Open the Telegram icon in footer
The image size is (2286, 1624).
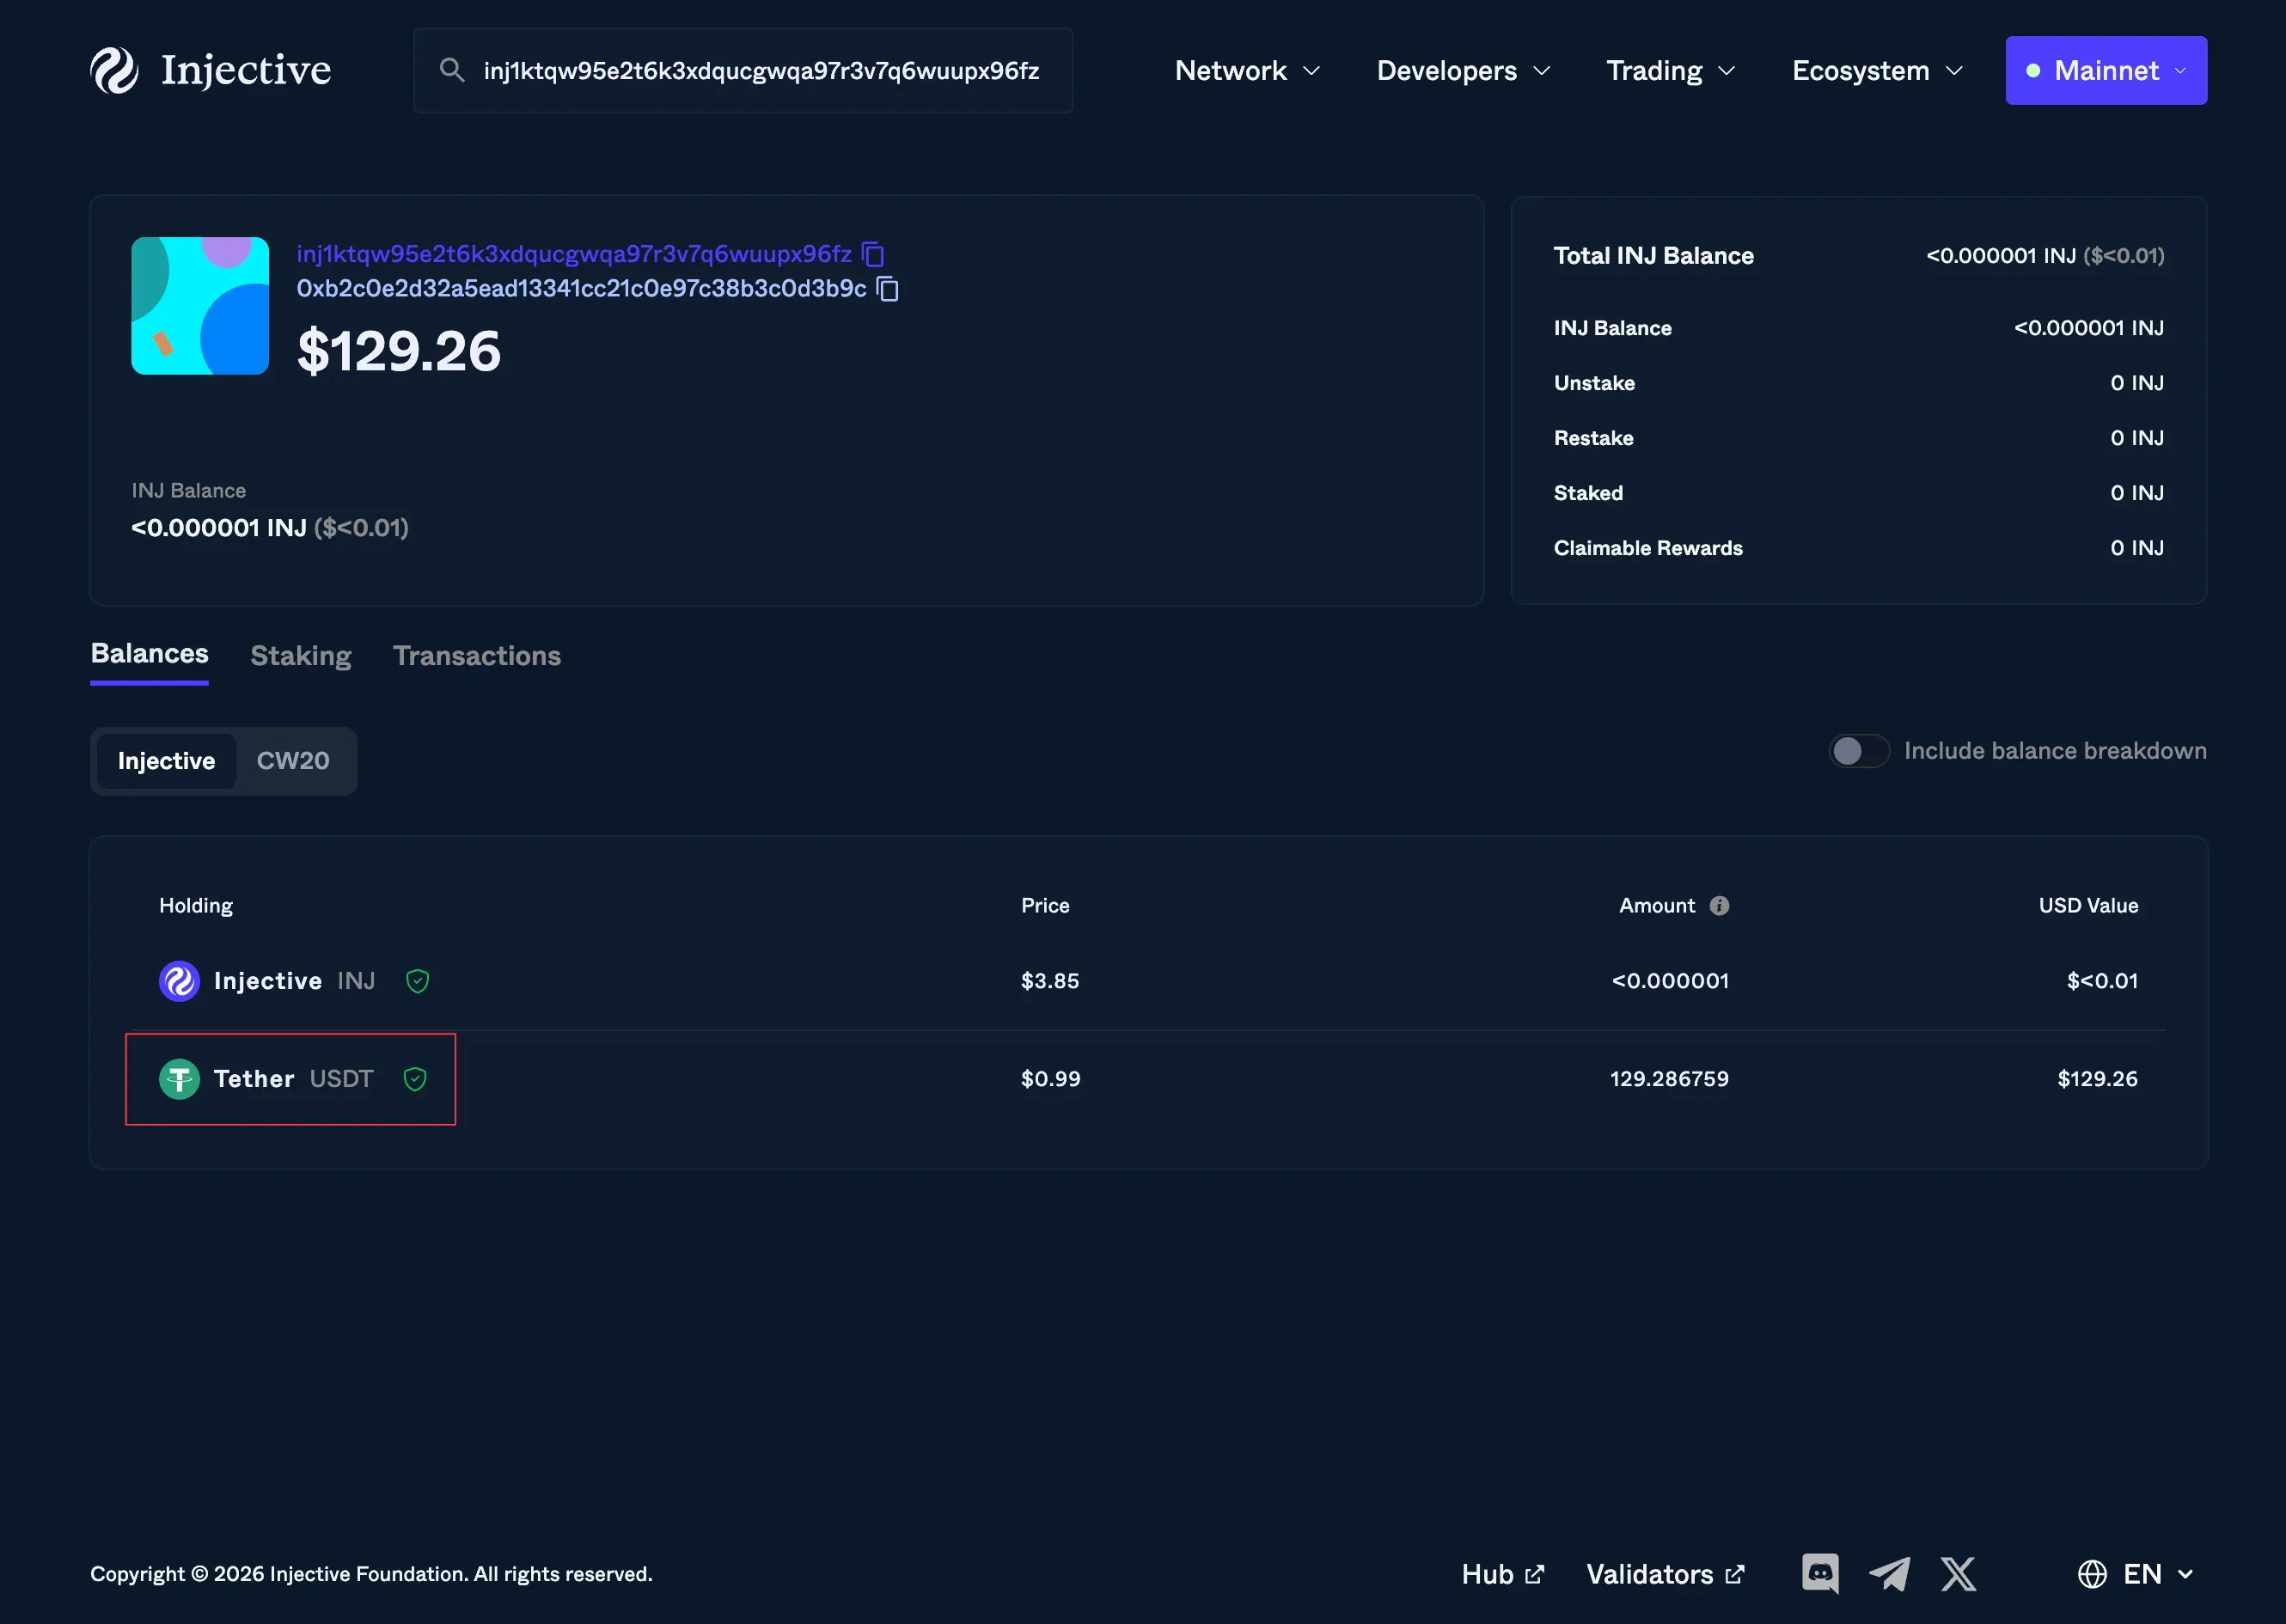point(1890,1574)
